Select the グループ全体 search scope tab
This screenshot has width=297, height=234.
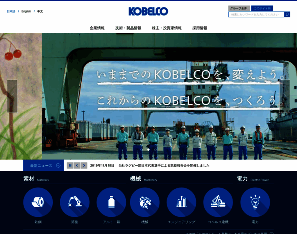pos(239,8)
